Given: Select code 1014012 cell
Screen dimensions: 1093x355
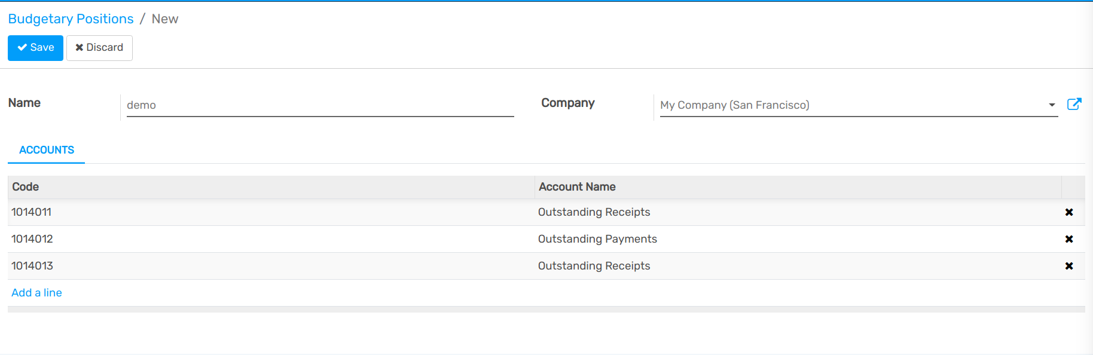Looking at the screenshot, I should click(32, 239).
